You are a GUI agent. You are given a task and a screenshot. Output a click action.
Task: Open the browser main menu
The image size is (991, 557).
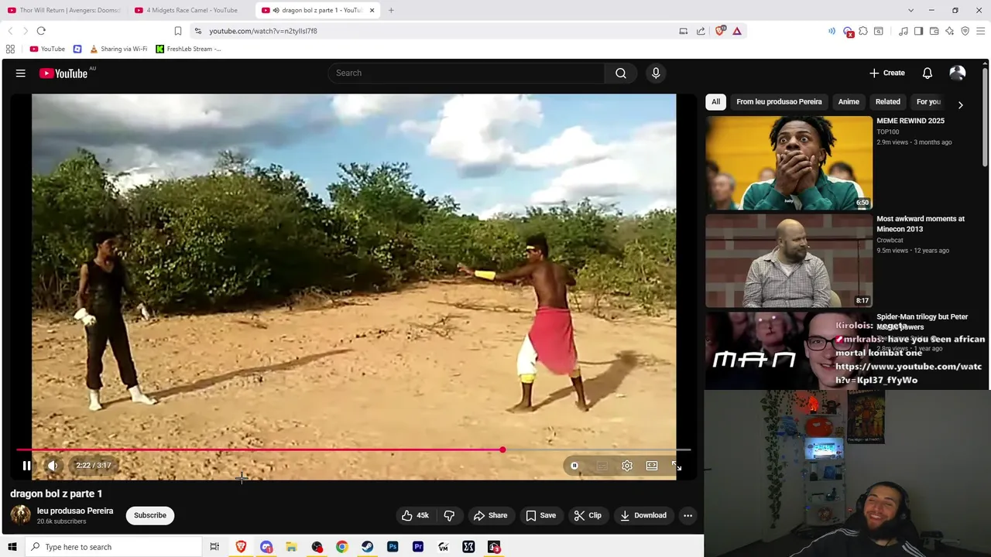pyautogui.click(x=981, y=31)
